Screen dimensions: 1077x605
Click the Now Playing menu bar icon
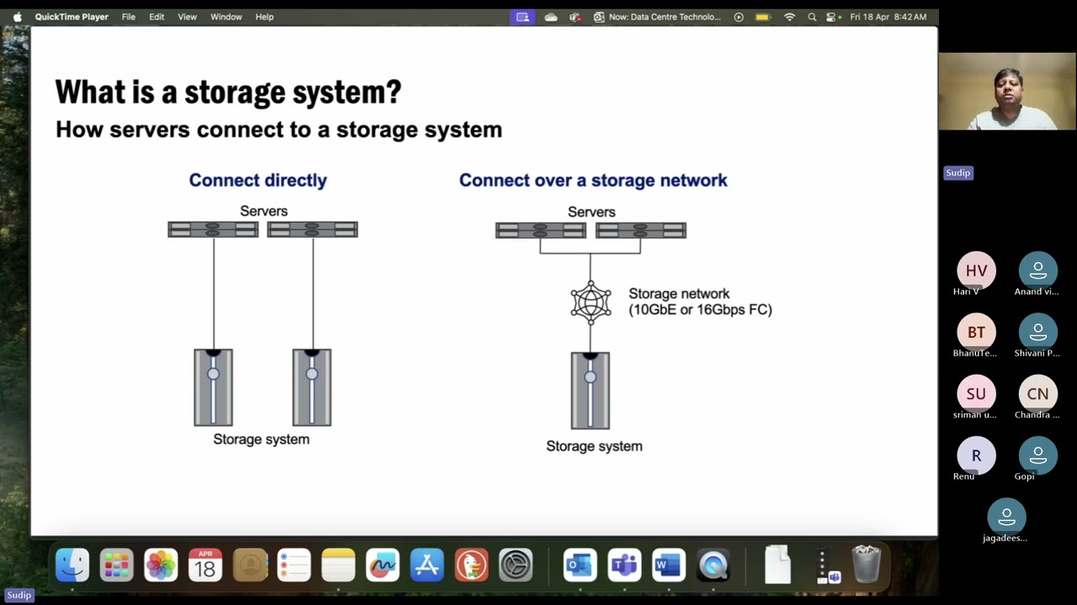[x=739, y=17]
